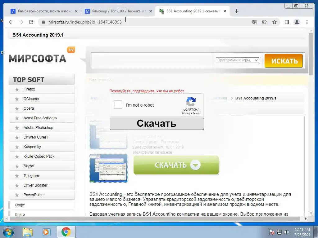Viewport: 318px width, 238px height.
Task: Switch to the Рамблер Топ-100 tab
Action: [118, 11]
